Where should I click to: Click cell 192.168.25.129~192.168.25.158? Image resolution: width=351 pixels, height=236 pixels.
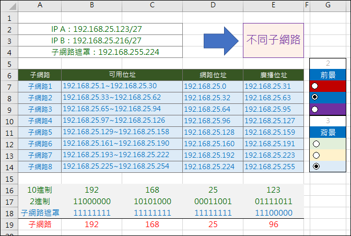[122, 132]
